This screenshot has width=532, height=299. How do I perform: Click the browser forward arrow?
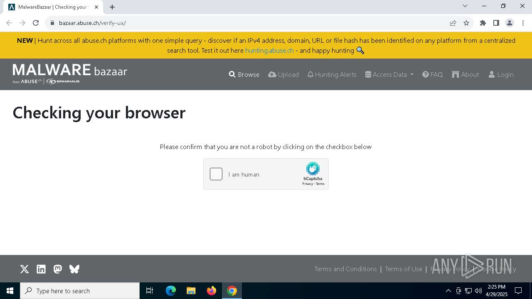point(22,23)
